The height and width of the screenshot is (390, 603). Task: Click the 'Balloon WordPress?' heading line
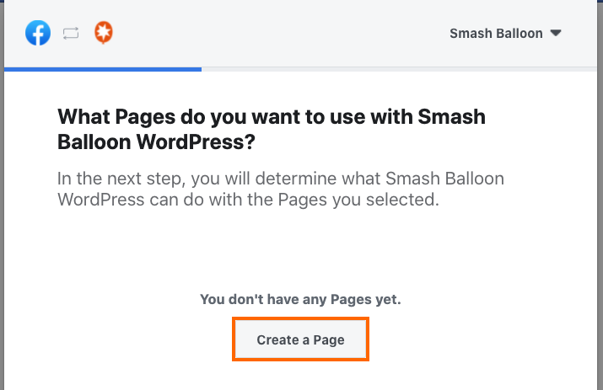pos(155,142)
